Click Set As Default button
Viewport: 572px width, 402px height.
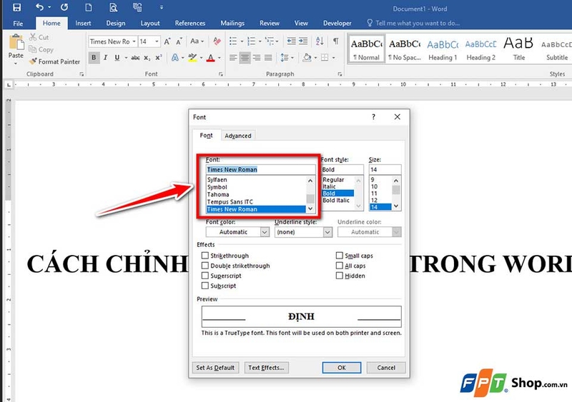point(215,368)
